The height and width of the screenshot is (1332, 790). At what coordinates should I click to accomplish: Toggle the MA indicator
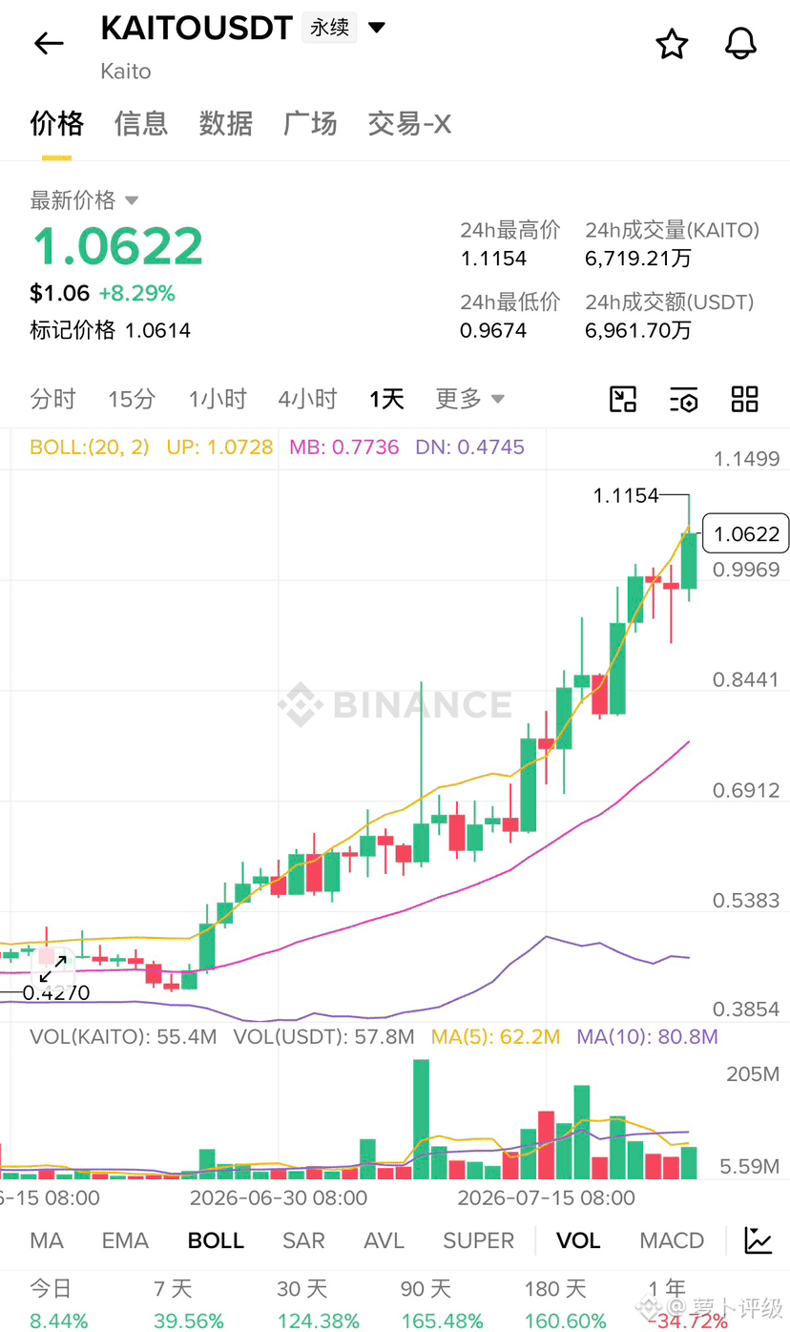47,1240
